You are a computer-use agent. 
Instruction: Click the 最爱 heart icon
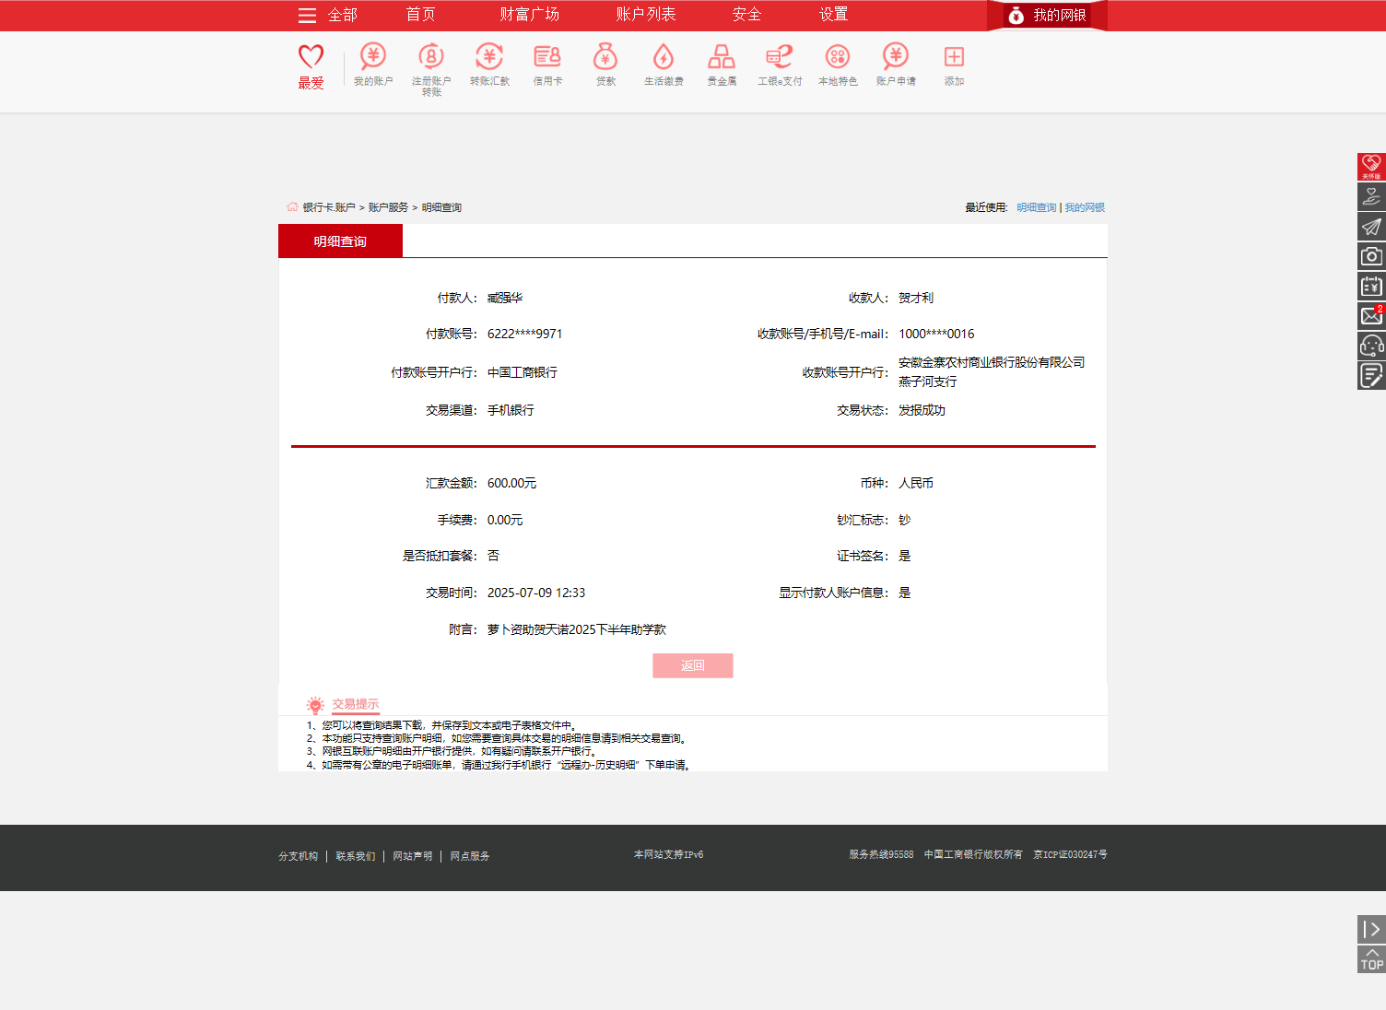click(x=311, y=57)
